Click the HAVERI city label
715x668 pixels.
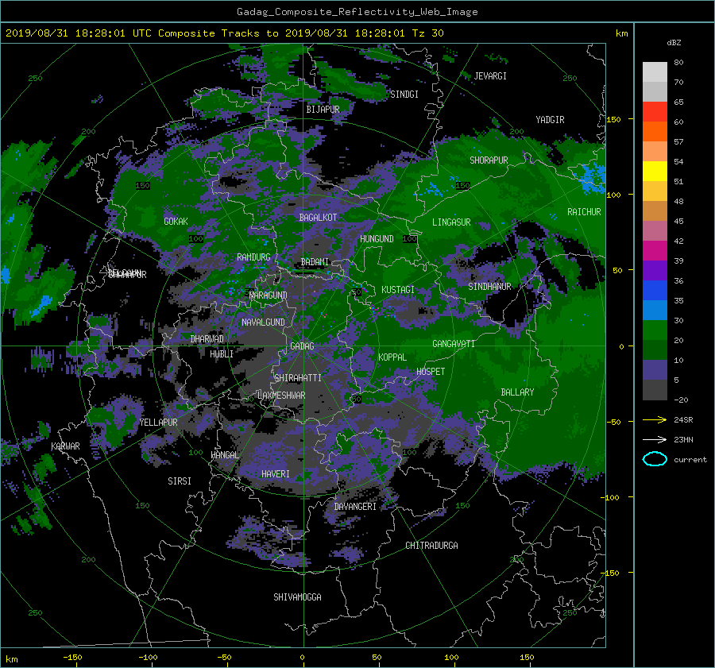(x=276, y=474)
